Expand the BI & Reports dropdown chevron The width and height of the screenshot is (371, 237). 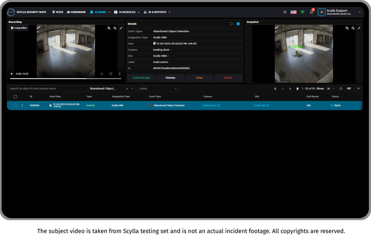[x=170, y=12]
